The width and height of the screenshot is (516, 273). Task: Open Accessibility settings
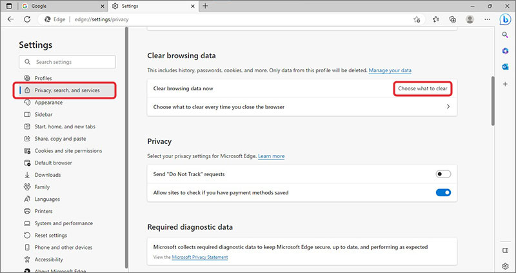[x=49, y=259]
